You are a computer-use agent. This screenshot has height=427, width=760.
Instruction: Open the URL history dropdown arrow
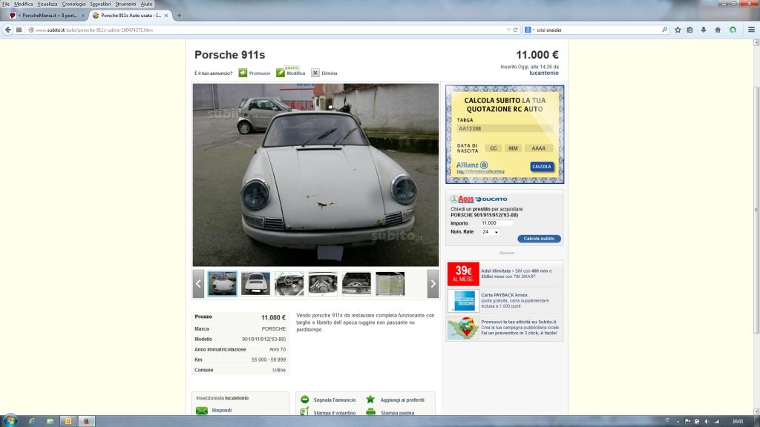coord(508,30)
